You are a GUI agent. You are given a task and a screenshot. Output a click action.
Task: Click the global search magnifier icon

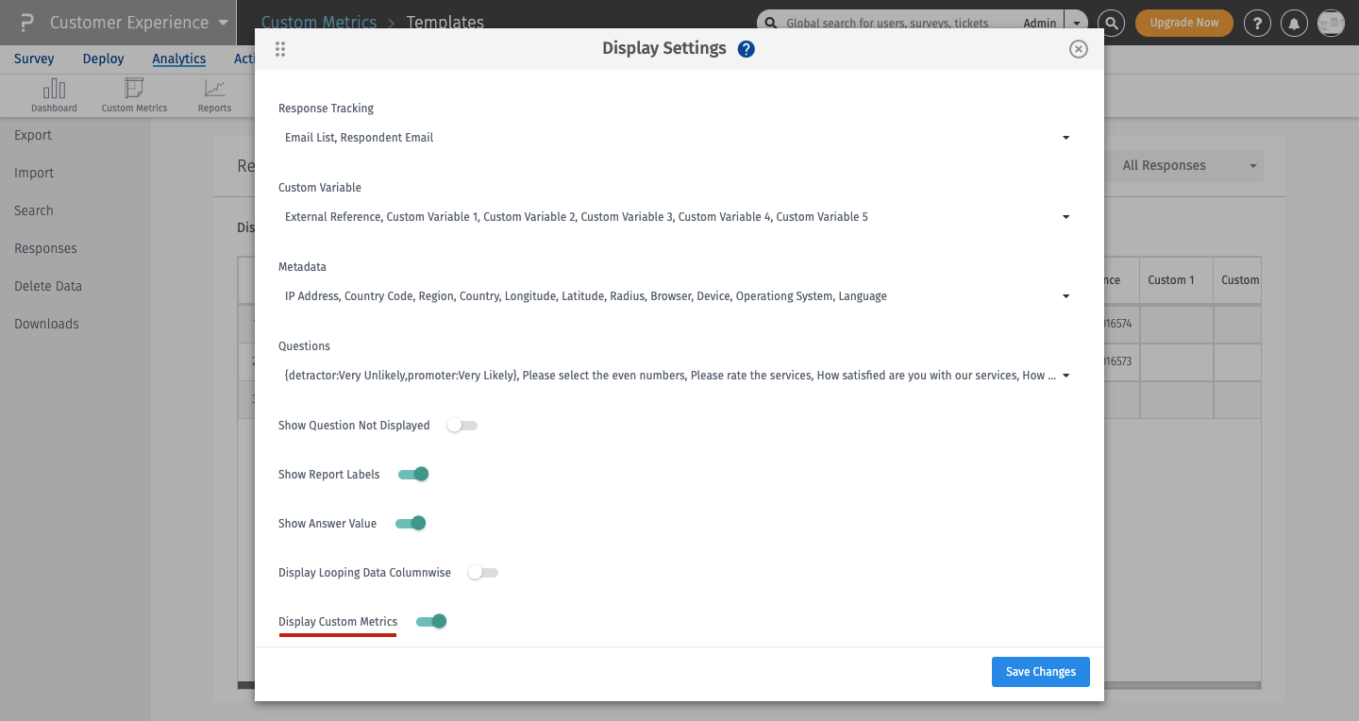(x=1110, y=23)
